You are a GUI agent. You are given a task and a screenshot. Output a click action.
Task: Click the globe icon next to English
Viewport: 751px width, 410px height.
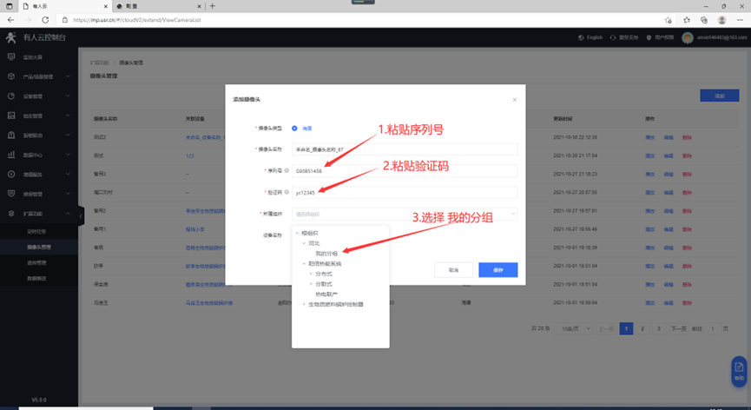(581, 37)
